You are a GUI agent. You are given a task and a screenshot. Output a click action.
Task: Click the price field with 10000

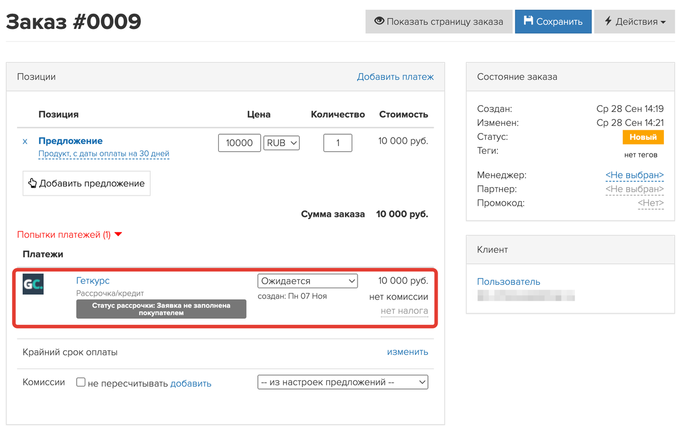[x=239, y=143]
